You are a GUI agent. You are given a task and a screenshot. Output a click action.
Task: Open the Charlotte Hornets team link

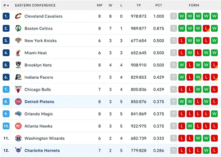click(x=42, y=150)
